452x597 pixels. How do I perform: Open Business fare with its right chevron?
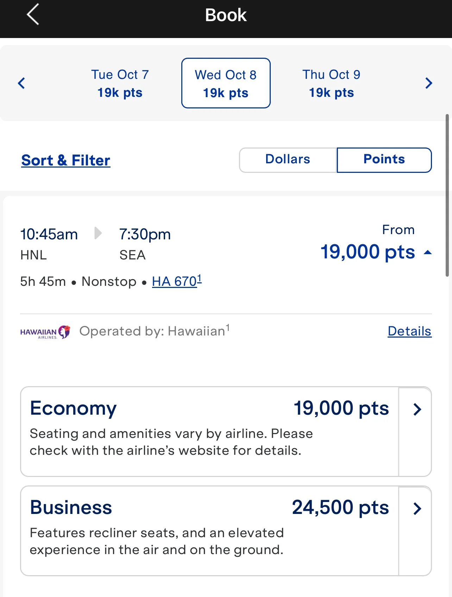417,509
